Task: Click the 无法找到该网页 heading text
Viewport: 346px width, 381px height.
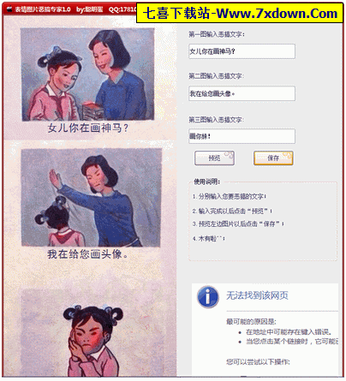Action: (257, 295)
